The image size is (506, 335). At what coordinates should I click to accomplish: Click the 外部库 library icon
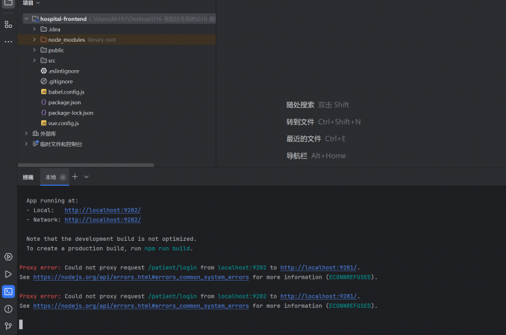pos(35,133)
